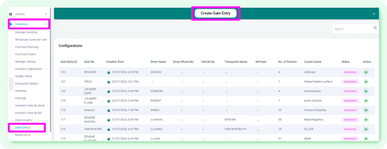Click the calendar icon for entry 117
The image size is (387, 149).
coord(108,120)
